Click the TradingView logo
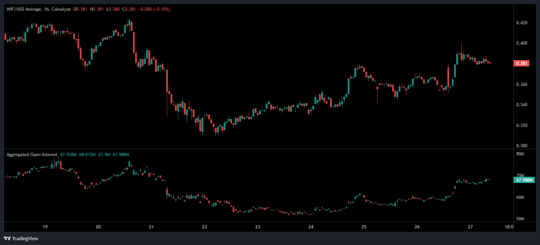The height and width of the screenshot is (245, 540). pyautogui.click(x=21, y=238)
